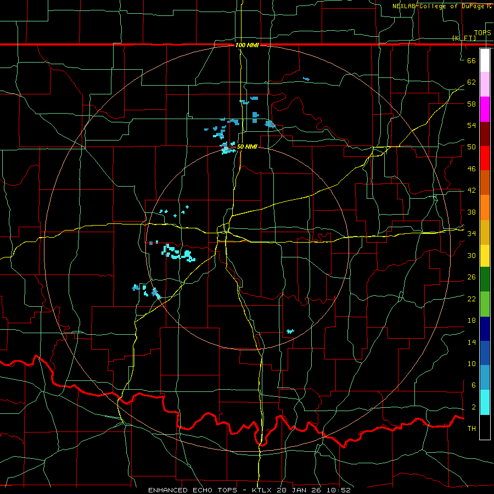
Task: Click the 18 scale value label
Action: pos(471,321)
